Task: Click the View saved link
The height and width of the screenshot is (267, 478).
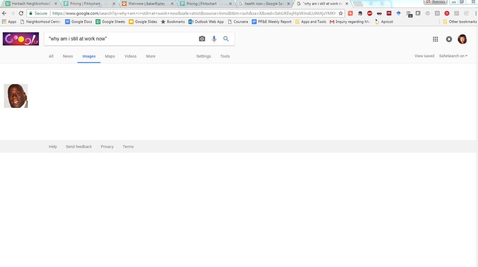Action: [424, 56]
